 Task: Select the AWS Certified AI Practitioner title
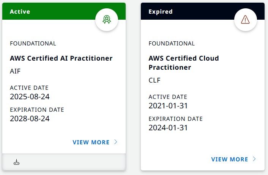pos(61,58)
